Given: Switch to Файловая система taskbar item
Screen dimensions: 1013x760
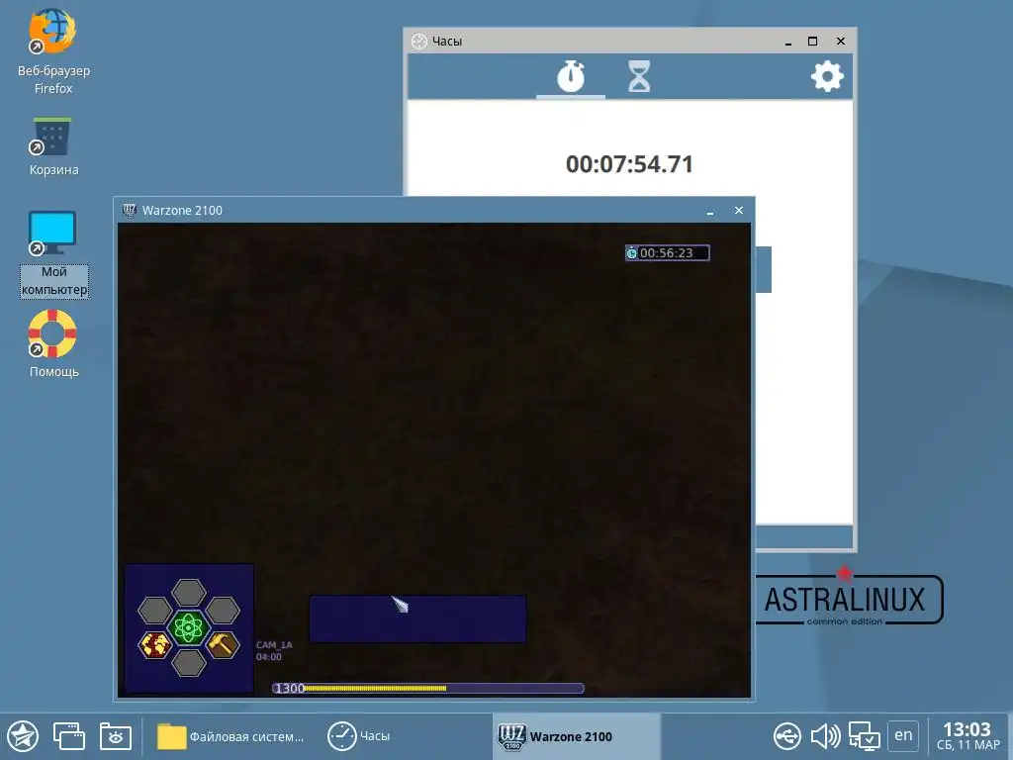Looking at the screenshot, I should (x=230, y=736).
